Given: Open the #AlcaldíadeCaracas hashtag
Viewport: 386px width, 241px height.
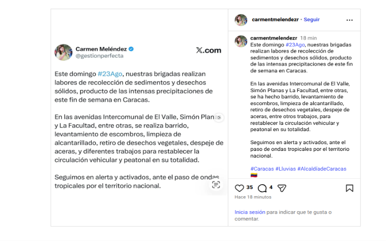Looking at the screenshot, I should pos(322,169).
